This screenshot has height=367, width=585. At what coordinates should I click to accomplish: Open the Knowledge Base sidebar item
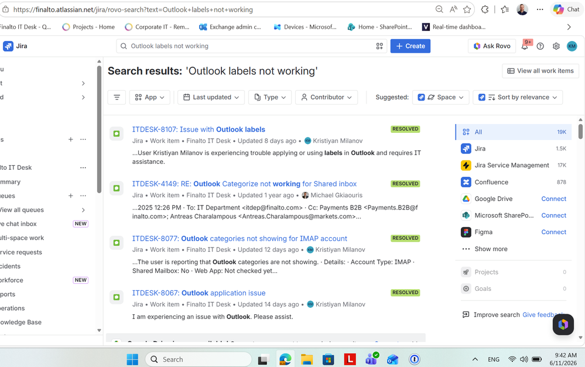20,323
